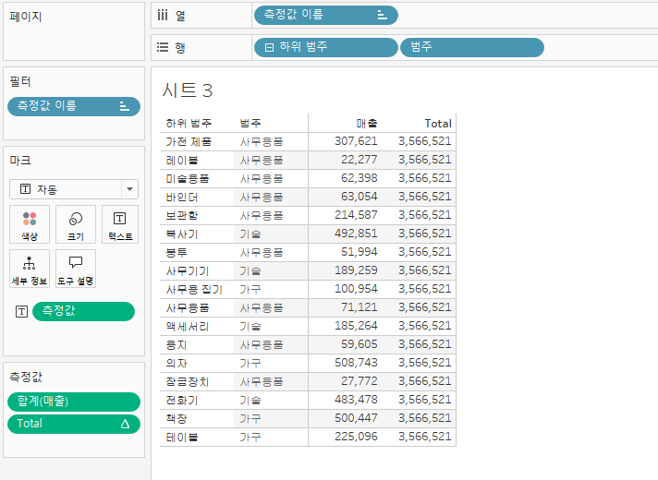This screenshot has height=480, width=658.
Task: Select the 책장 row label
Action: (177, 418)
